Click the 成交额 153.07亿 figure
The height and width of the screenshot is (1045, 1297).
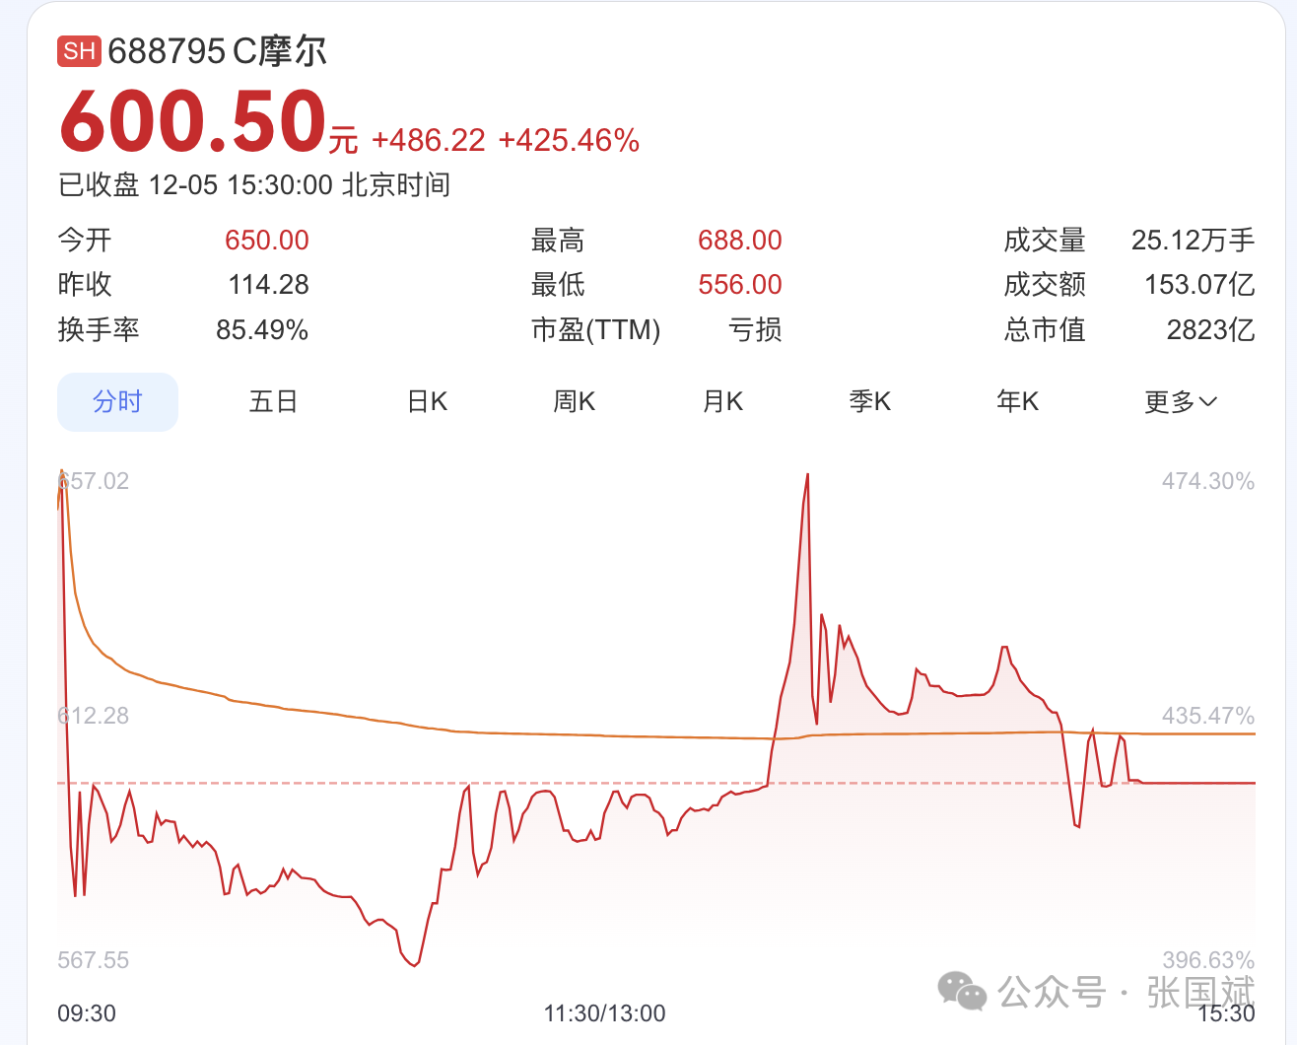click(x=1198, y=285)
